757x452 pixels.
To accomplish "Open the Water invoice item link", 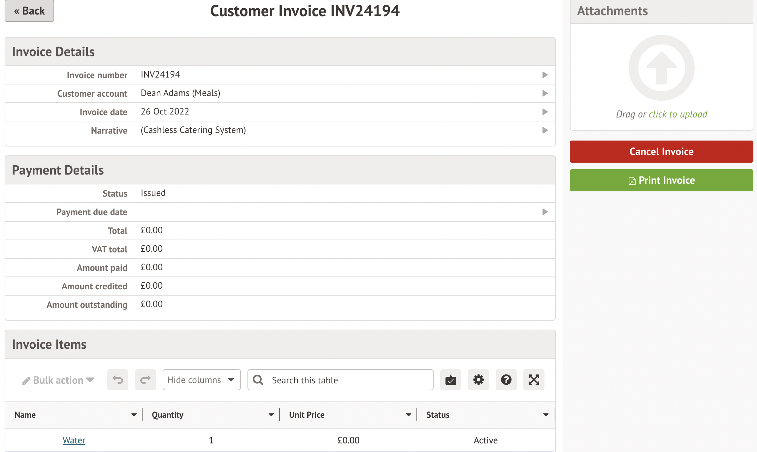I will tap(74, 440).
